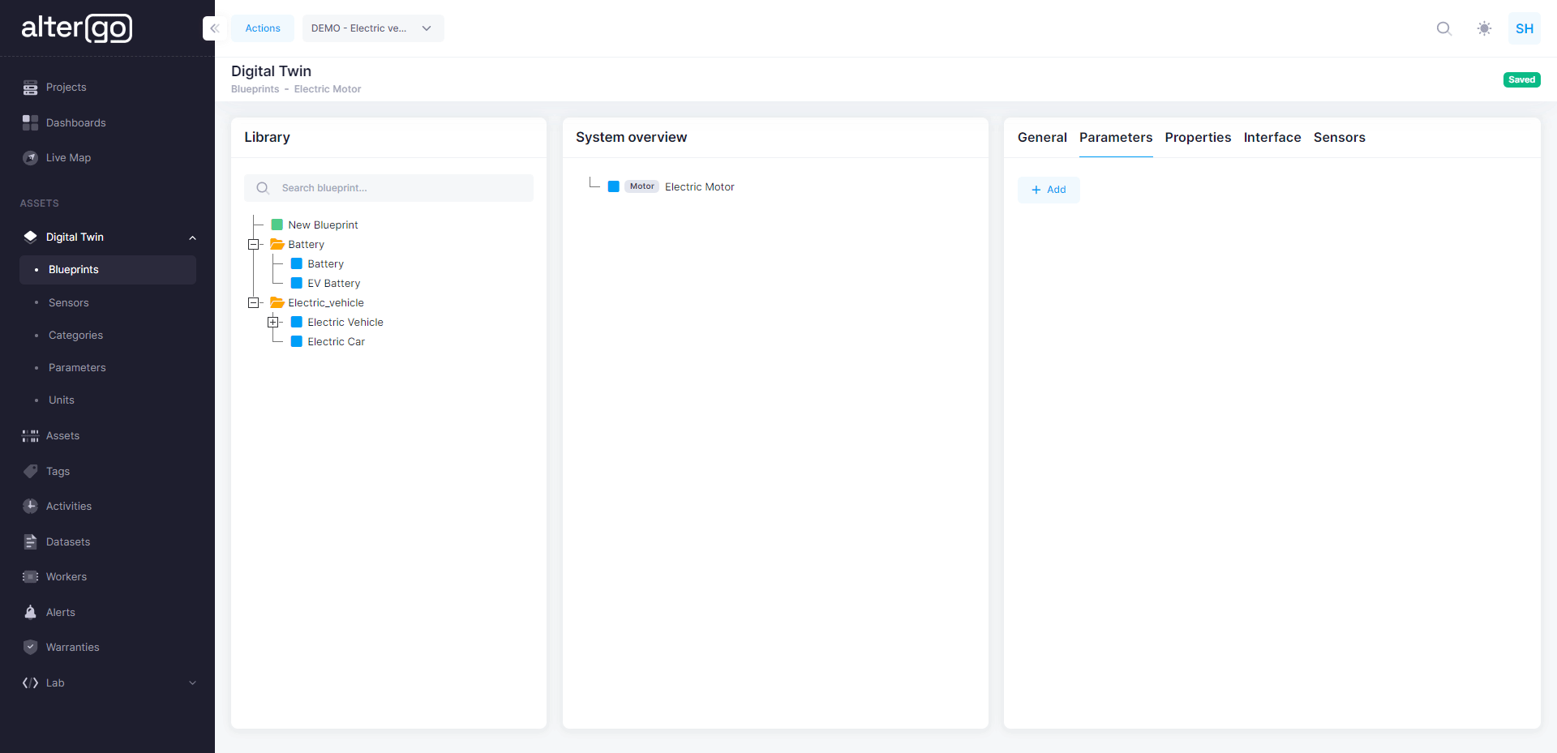The image size is (1557, 753).
Task: Collapse the Battery folder in library tree
Action: [x=254, y=245]
